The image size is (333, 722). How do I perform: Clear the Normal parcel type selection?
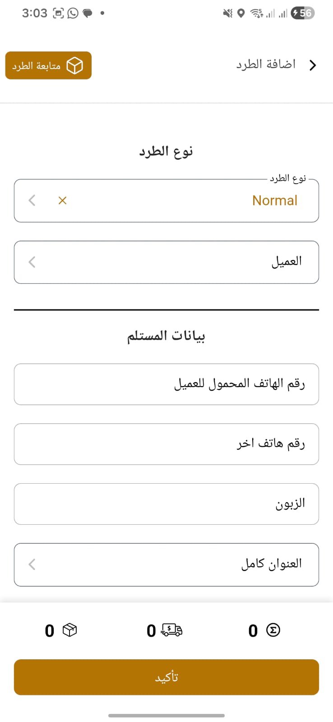63,200
